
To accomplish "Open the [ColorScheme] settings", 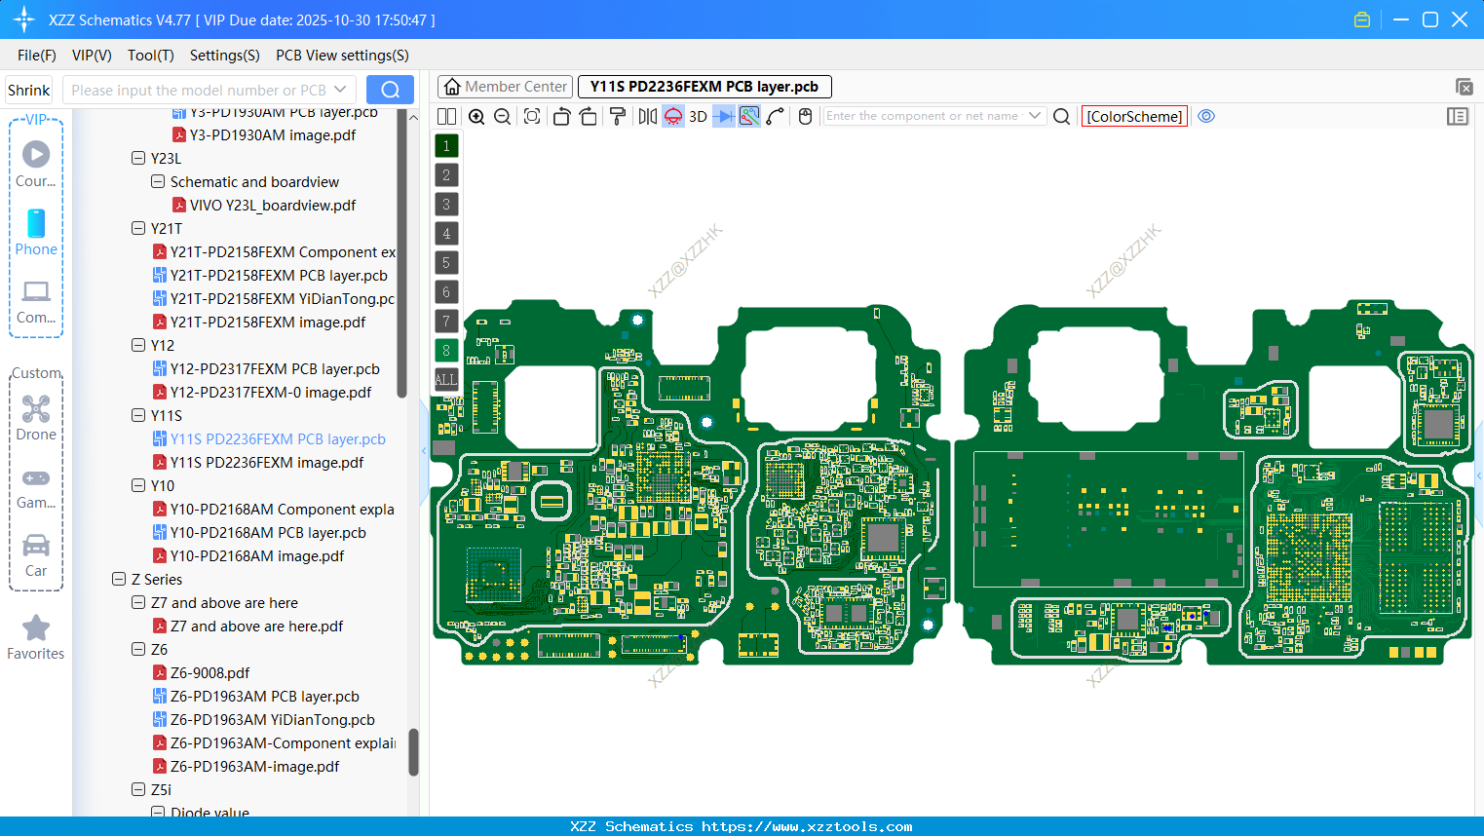I will coord(1134,116).
